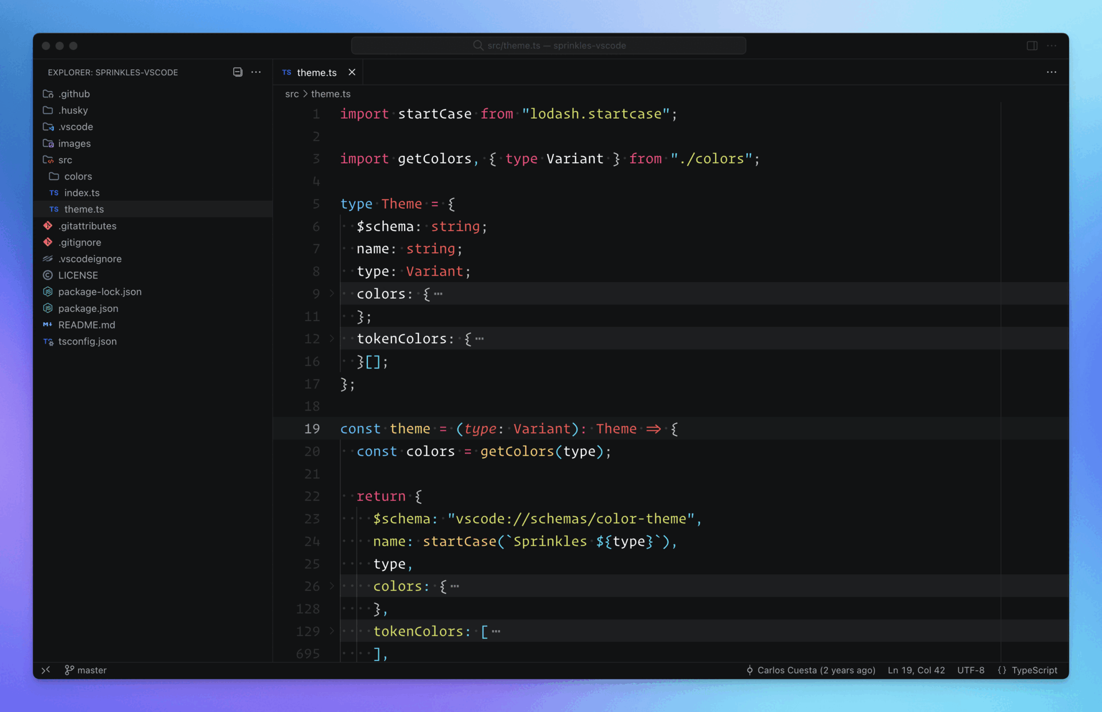Click folded ellipsis after colors: { line 9
Screen dimensions: 1102x712
pyautogui.click(x=439, y=294)
